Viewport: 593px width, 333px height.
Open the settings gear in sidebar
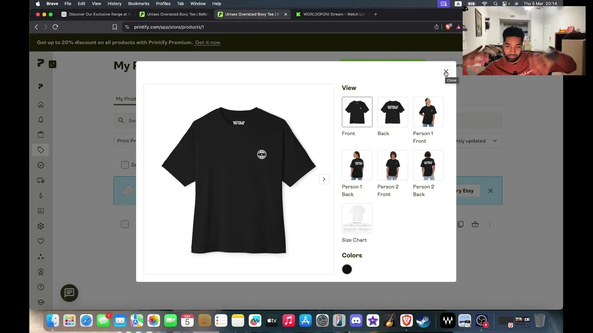point(41,226)
